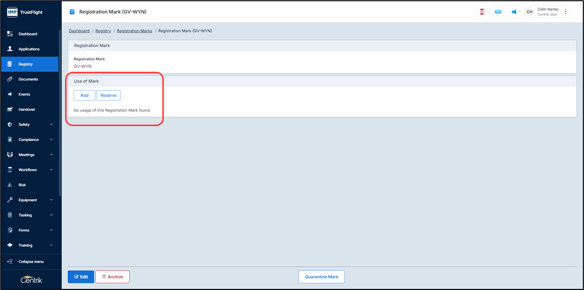The height and width of the screenshot is (290, 584).
Task: Follow the Registration Marks breadcrumb link
Action: click(135, 31)
